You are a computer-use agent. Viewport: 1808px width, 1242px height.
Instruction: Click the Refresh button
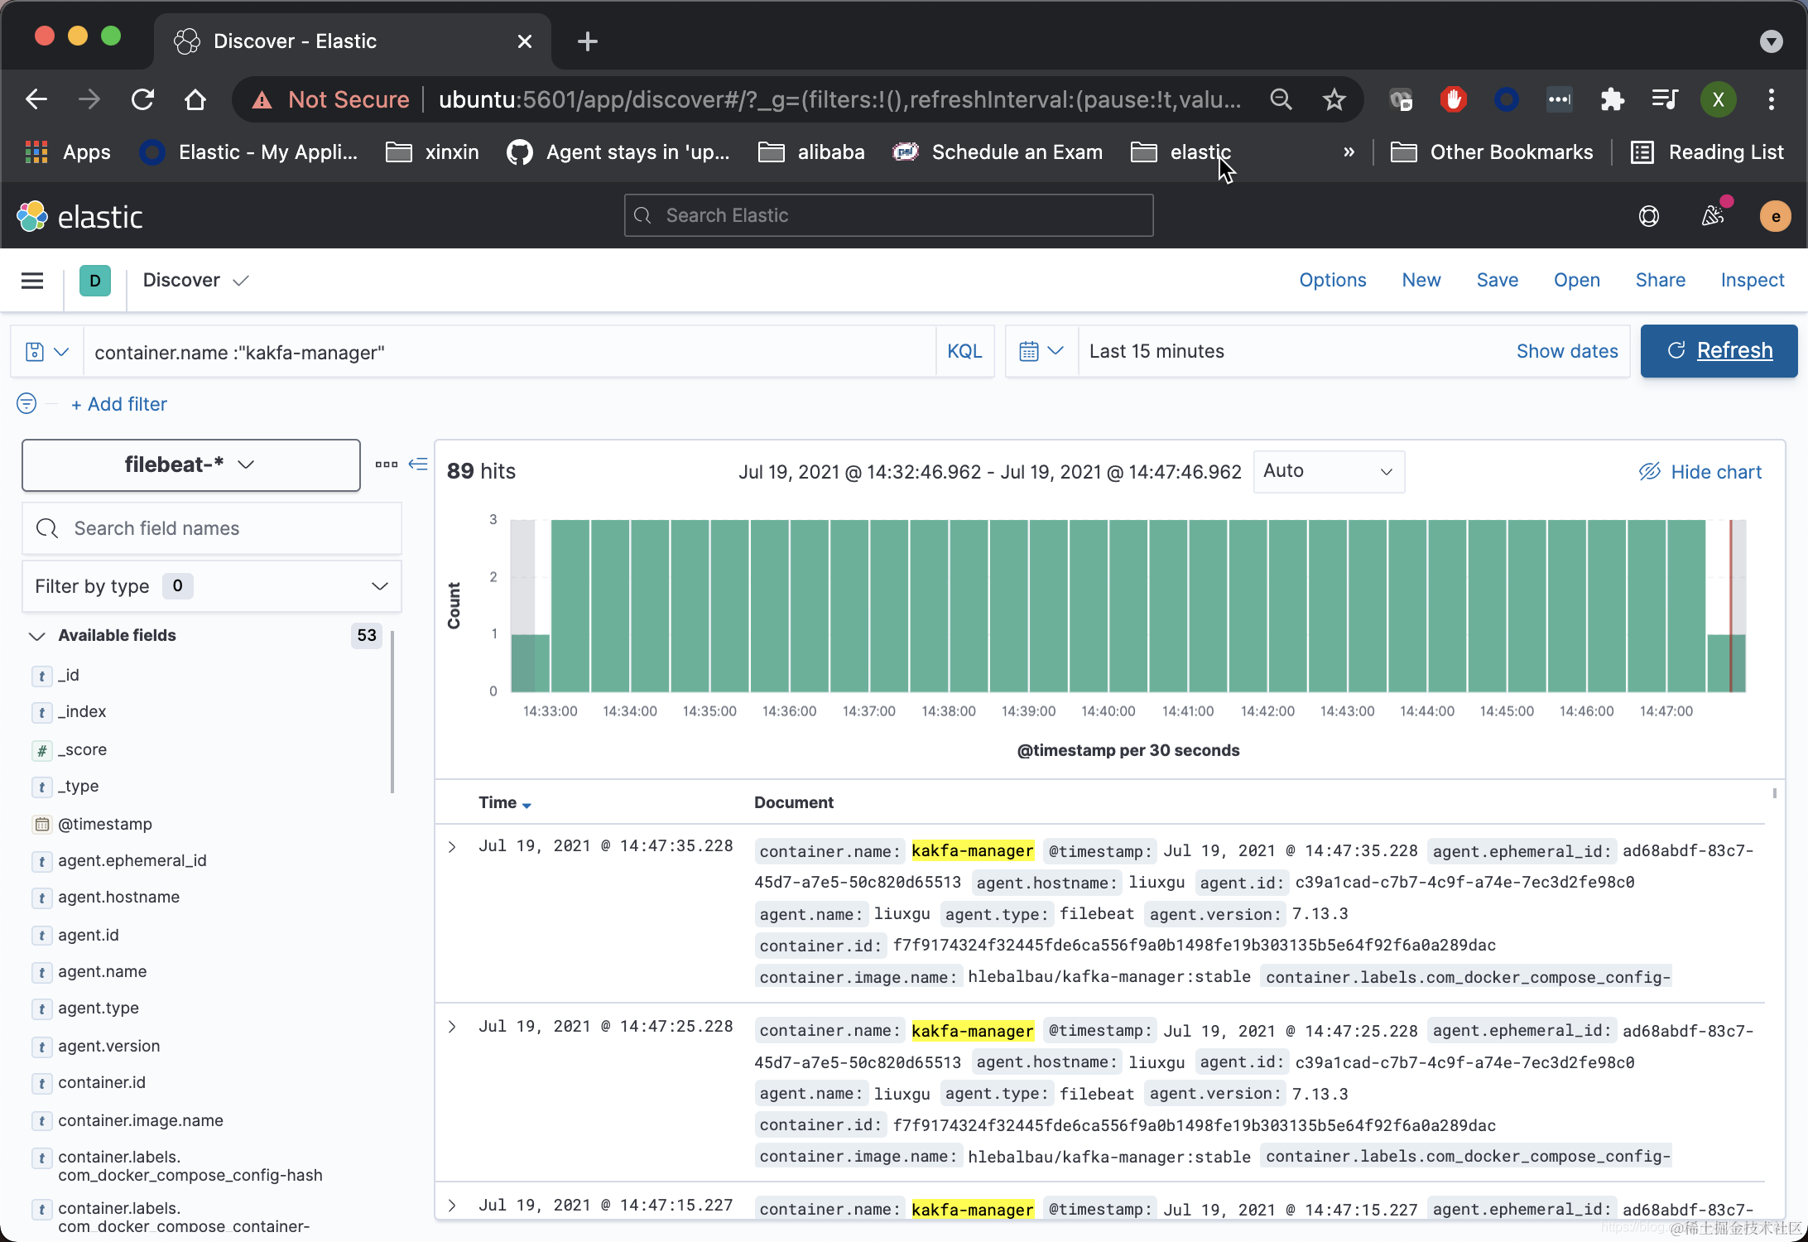[x=1719, y=351]
